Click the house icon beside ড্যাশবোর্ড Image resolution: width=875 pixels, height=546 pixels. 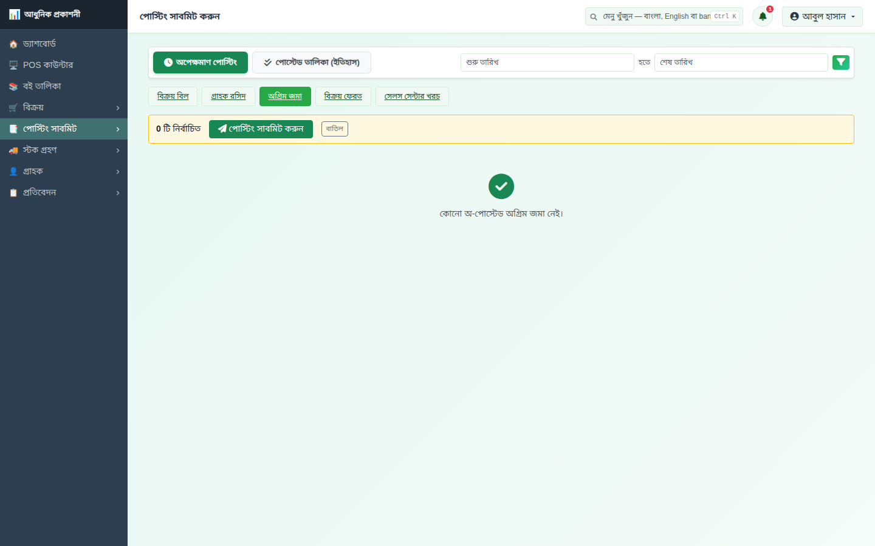13,44
